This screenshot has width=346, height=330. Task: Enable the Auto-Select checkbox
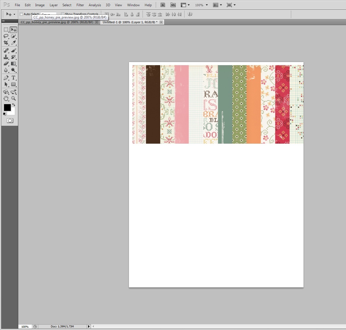click(x=21, y=14)
